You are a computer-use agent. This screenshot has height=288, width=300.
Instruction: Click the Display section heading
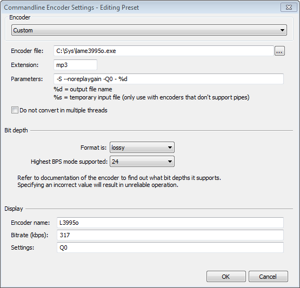click(14, 209)
